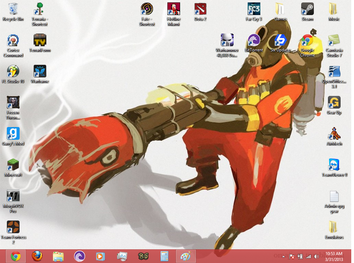The image size is (354, 263).
Task: Select the Camtasia Studio 7 icon
Action: tap(334, 46)
